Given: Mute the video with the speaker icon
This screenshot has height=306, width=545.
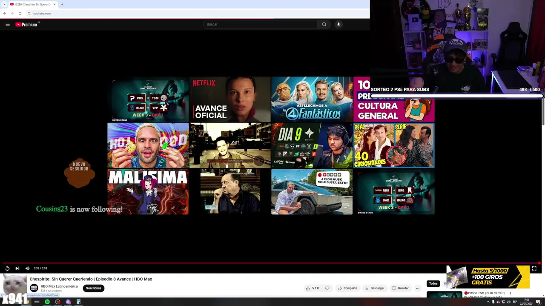Looking at the screenshot, I should pyautogui.click(x=27, y=268).
